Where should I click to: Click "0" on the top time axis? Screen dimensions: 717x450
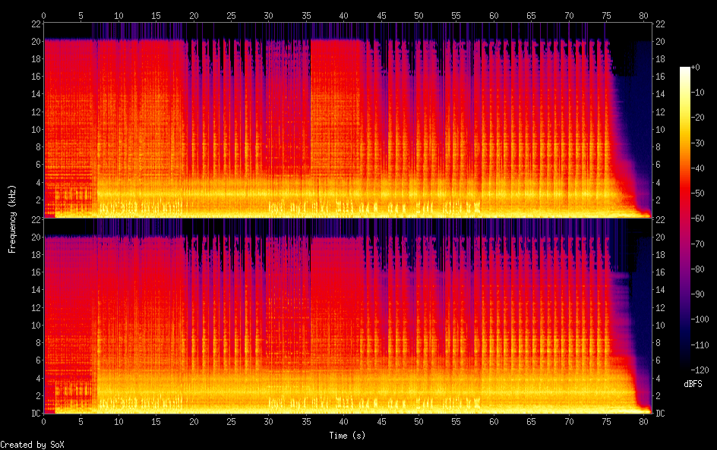pyautogui.click(x=43, y=15)
